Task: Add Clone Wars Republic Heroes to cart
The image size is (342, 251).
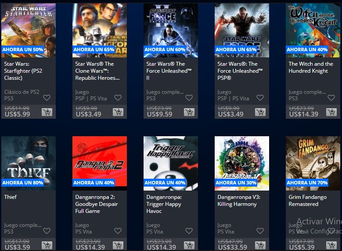Action: click(118, 112)
